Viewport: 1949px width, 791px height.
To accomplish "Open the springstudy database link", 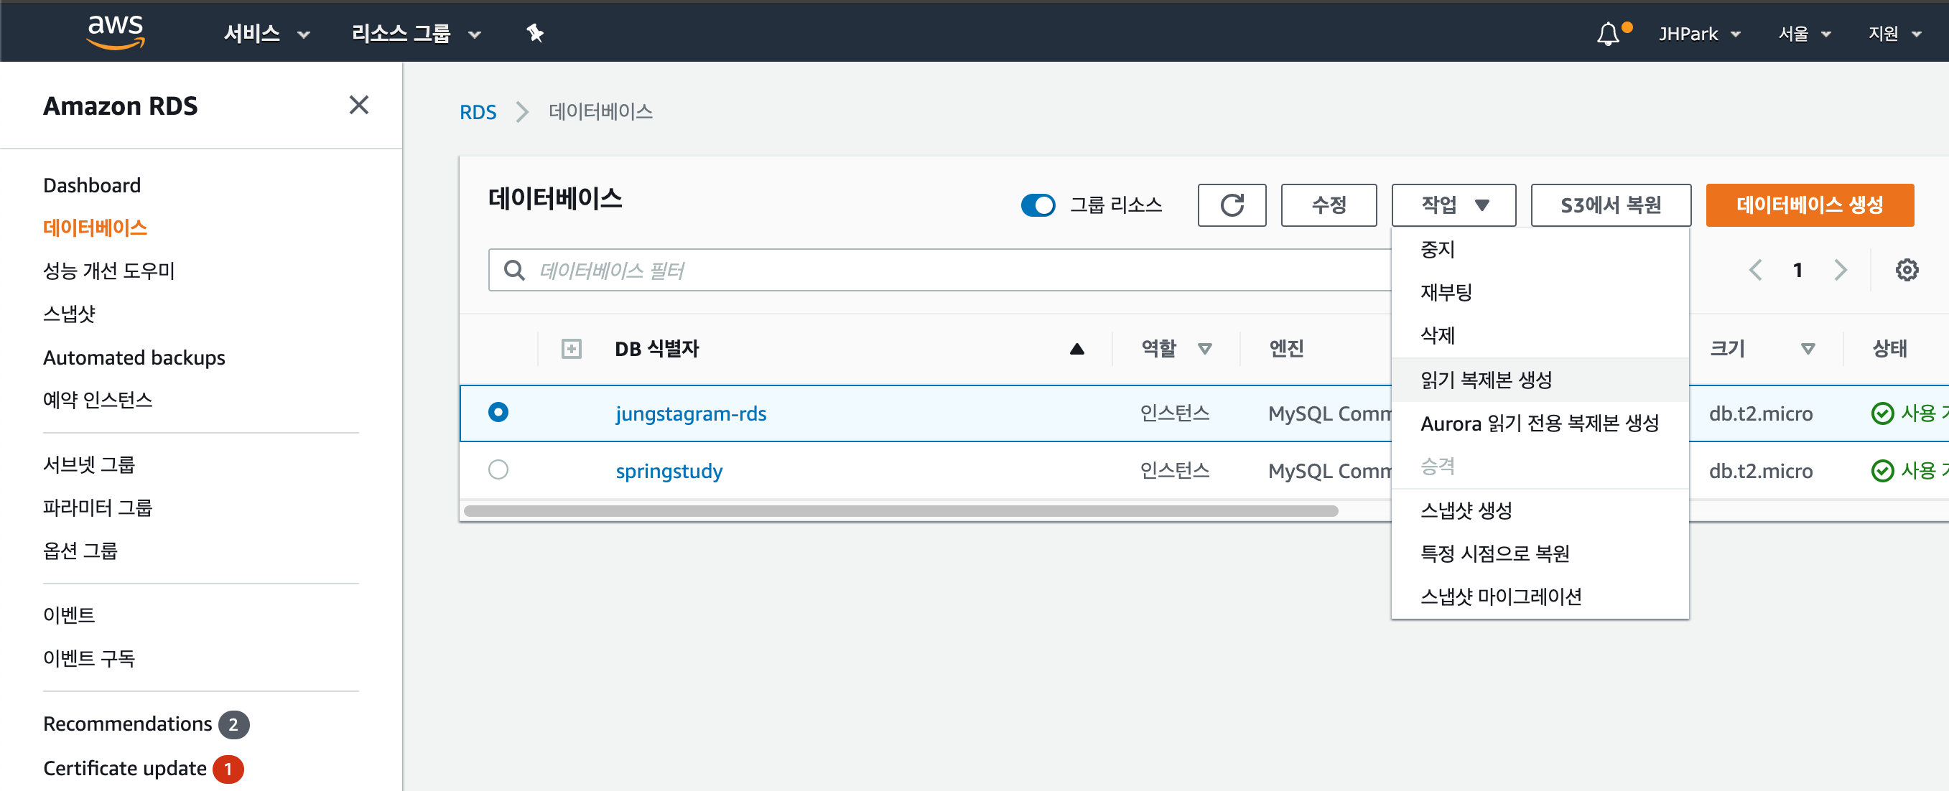I will click(x=669, y=471).
